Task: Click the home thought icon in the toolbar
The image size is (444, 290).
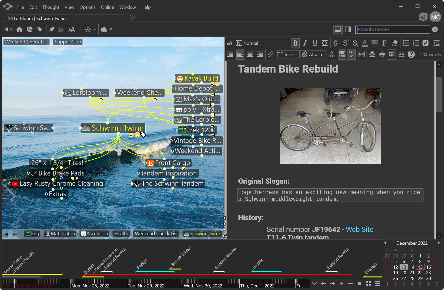Action: [19, 29]
